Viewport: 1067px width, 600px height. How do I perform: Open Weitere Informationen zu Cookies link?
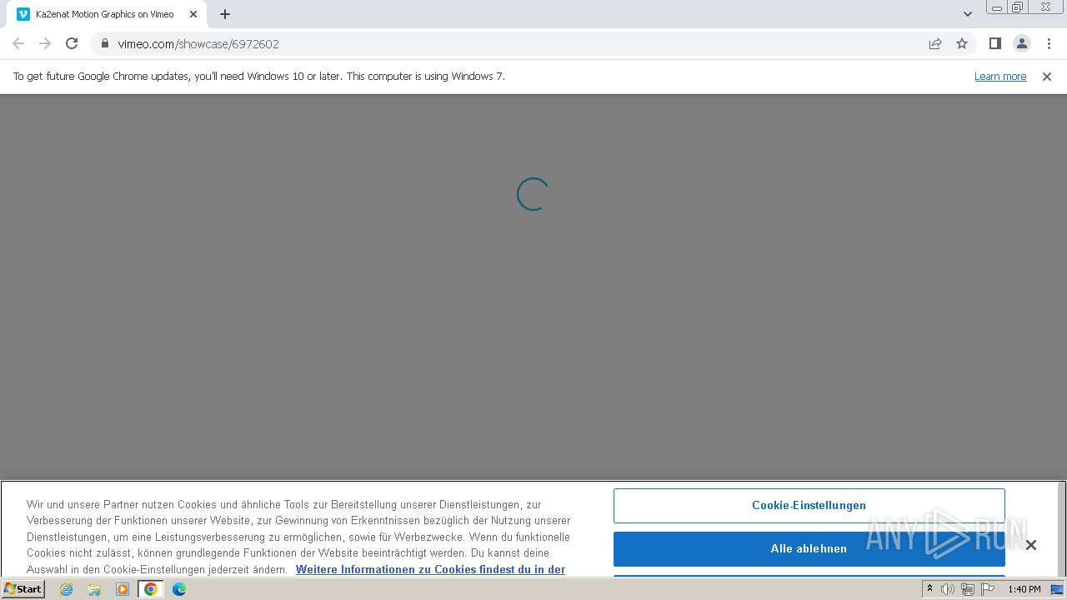click(x=430, y=569)
